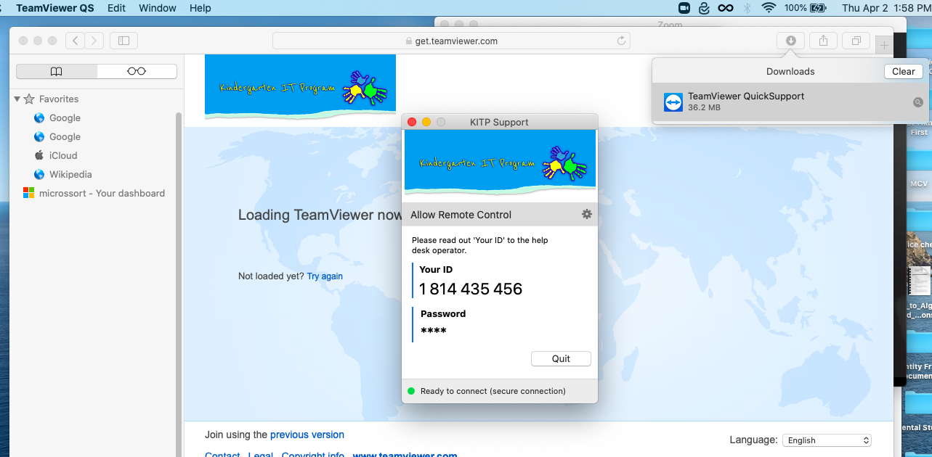This screenshot has width=932, height=457.
Task: Click the Loading TeamViewer now heading
Action: (x=320, y=215)
